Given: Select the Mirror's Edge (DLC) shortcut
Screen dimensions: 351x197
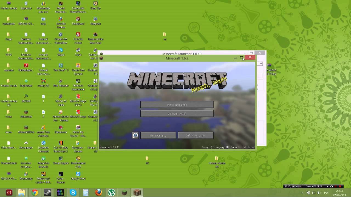Looking at the screenshot, I should (78, 100).
